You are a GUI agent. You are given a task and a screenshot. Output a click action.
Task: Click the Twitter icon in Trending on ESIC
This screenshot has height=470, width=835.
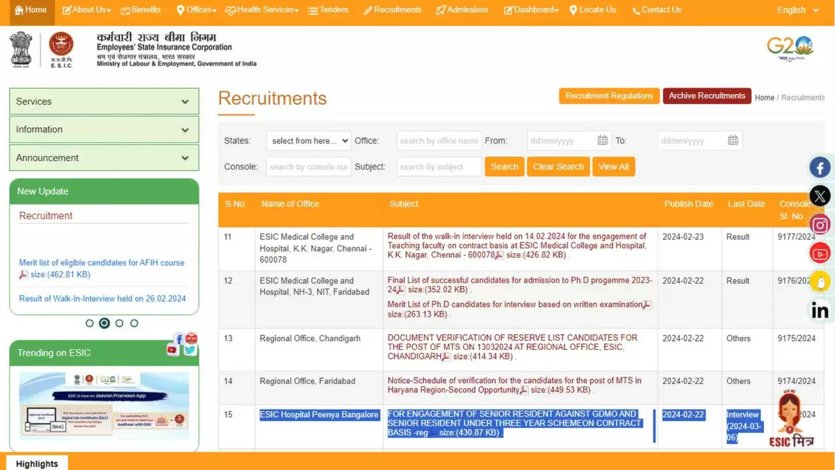click(x=190, y=350)
